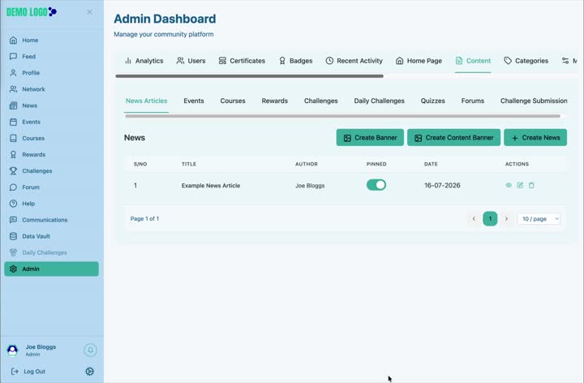Select the Content tab

[473, 61]
